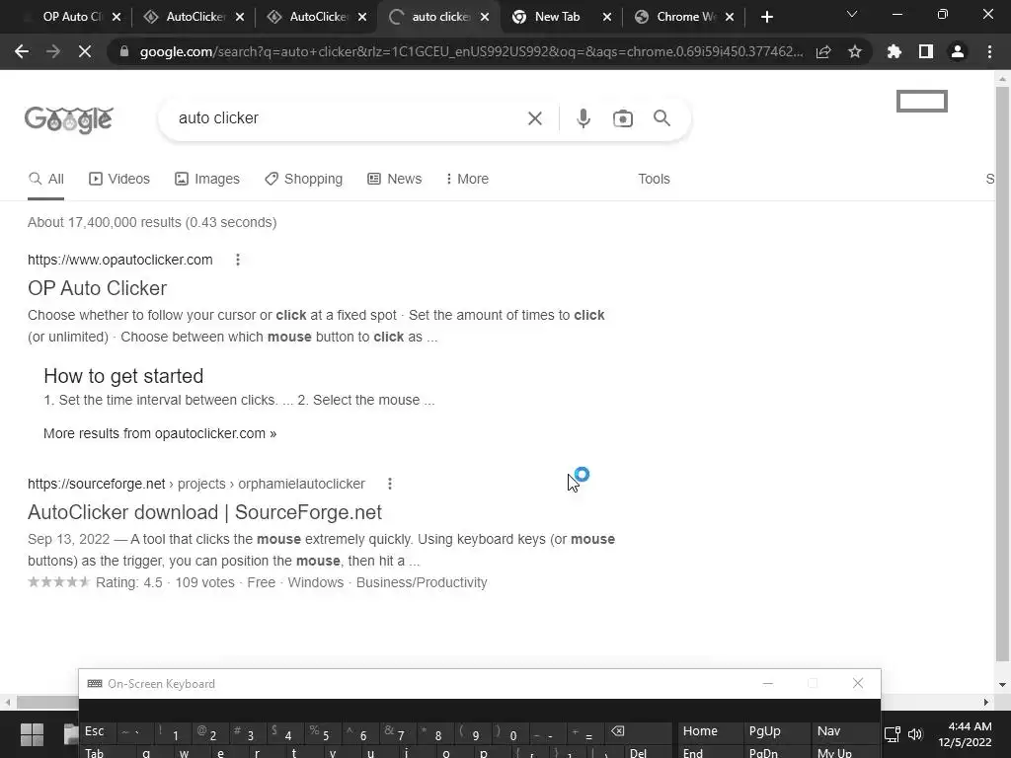Search by image with camera icon
Image resolution: width=1011 pixels, height=758 pixels.
click(x=622, y=118)
